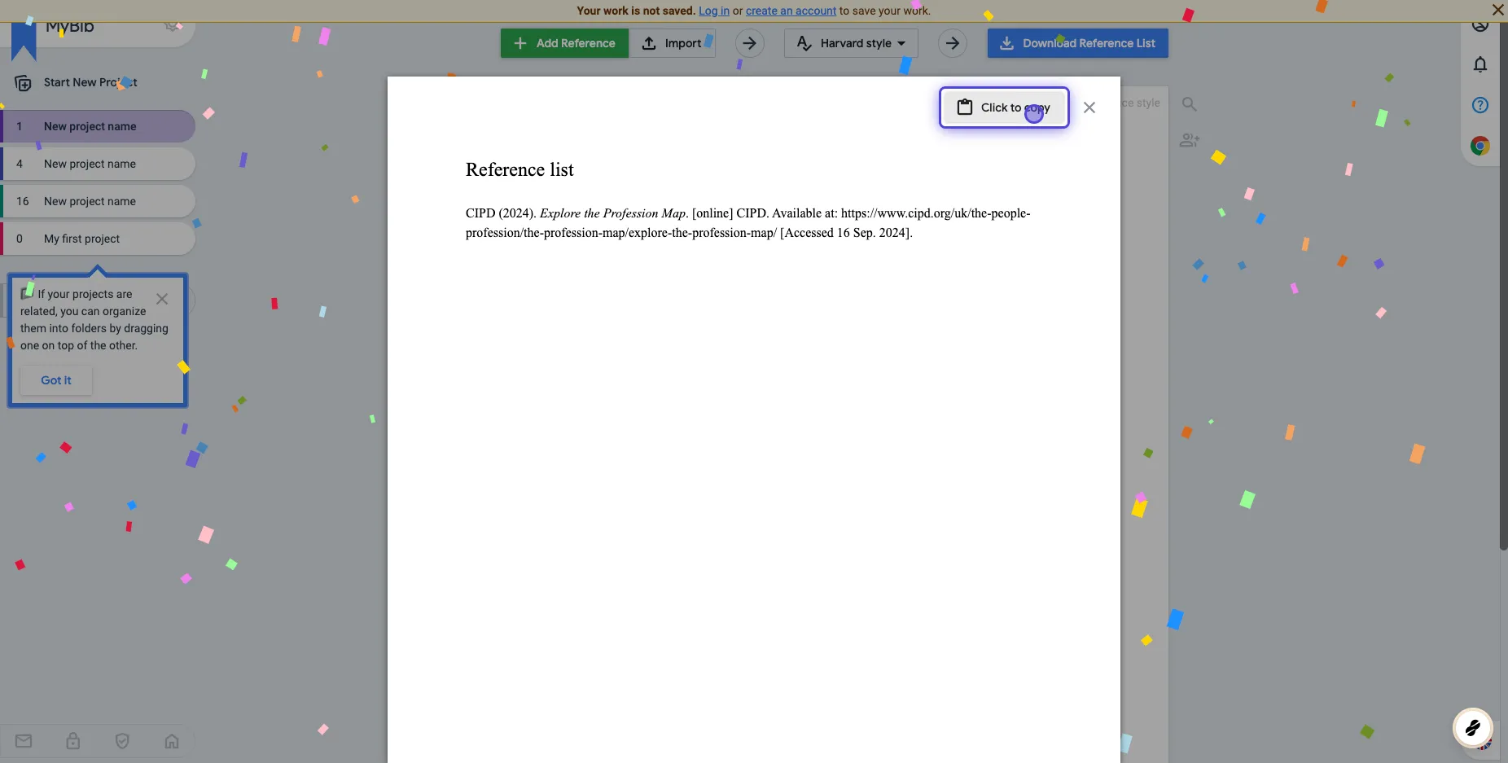Toggle the theme switch beside the MyBib logo

click(x=171, y=25)
